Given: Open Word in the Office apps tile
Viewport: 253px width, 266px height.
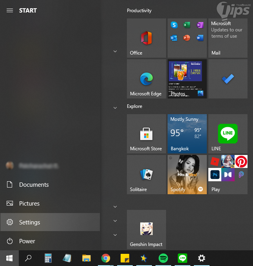Looking at the screenshot, I should 200,38.
